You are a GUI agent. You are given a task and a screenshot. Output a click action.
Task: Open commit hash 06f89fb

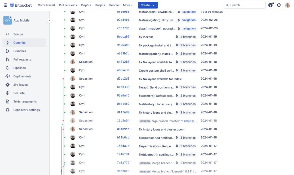(x=123, y=129)
